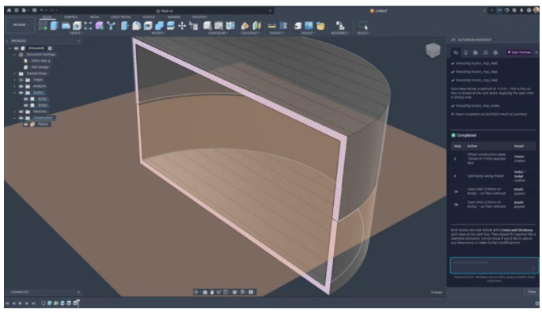Switch to the Surface tab

click(x=71, y=17)
